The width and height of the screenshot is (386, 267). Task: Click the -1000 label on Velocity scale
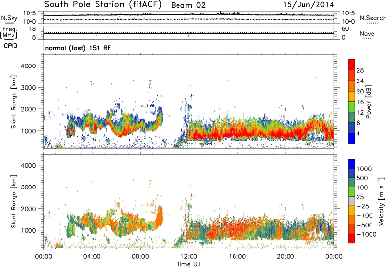pos(367,234)
